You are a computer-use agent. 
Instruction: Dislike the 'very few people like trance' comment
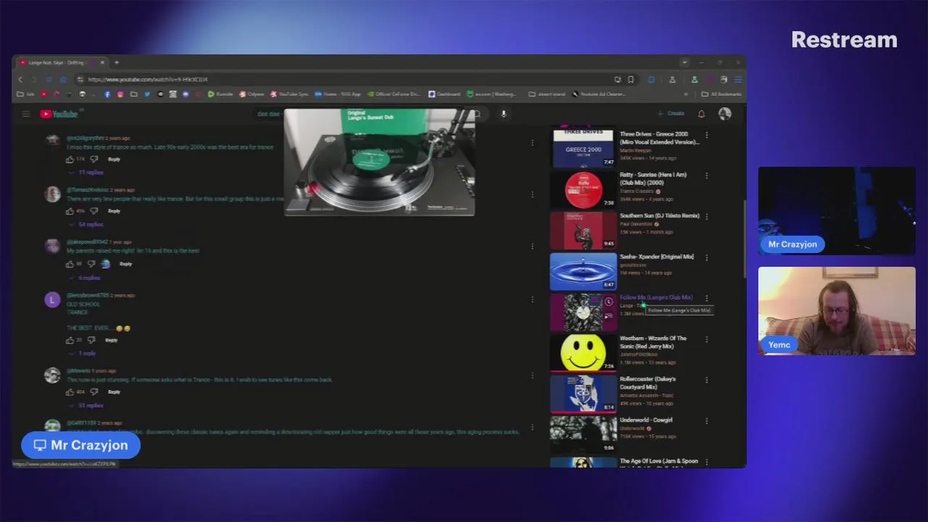[94, 211]
